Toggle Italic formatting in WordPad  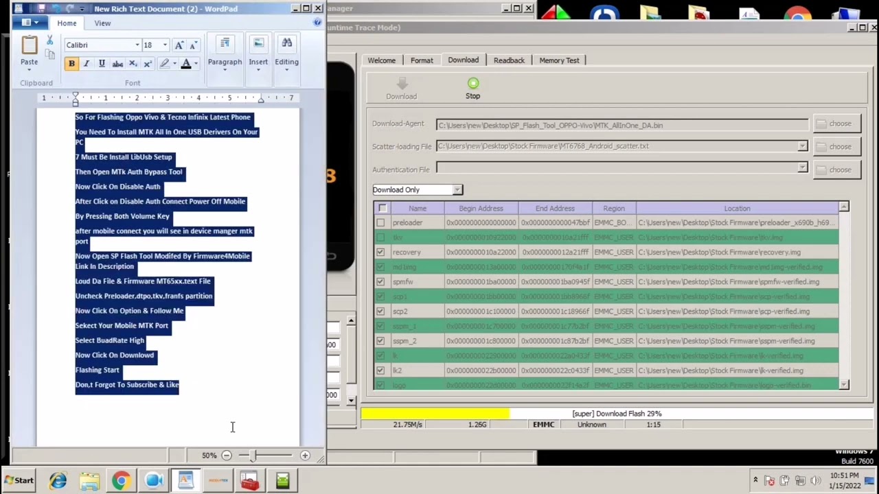pos(87,64)
